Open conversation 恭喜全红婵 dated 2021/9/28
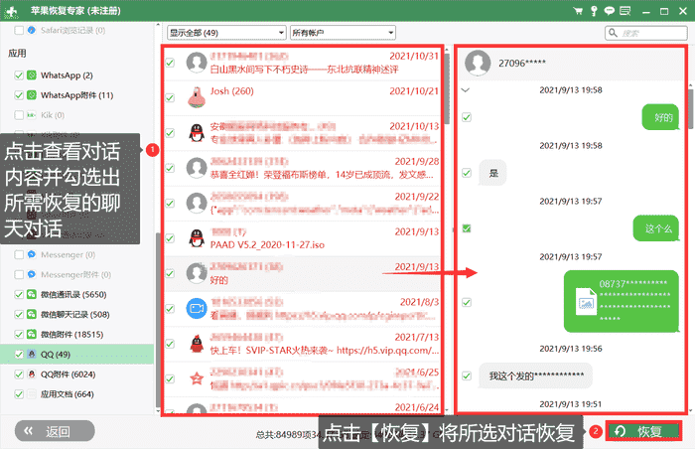This screenshot has height=449, width=695. (302, 168)
